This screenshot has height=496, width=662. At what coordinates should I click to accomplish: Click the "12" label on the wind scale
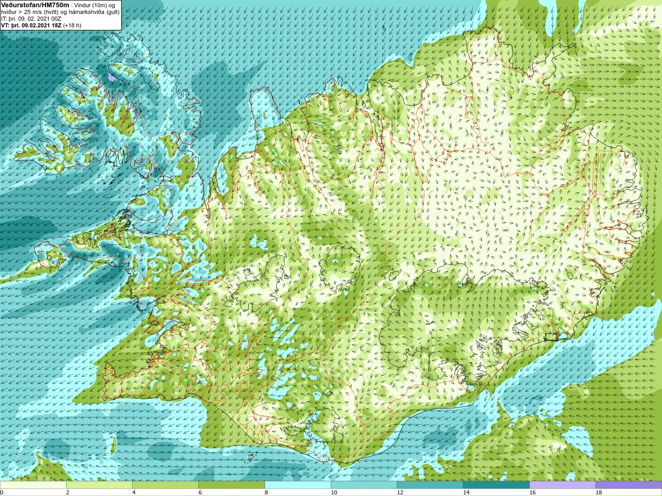400,492
